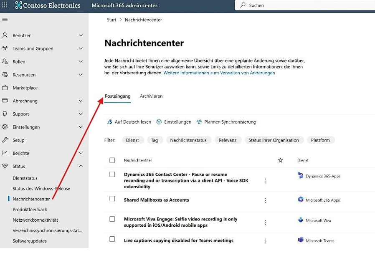Open the app launcher waffle icon
This screenshot has height=258, width=375.
(x=5, y=5)
